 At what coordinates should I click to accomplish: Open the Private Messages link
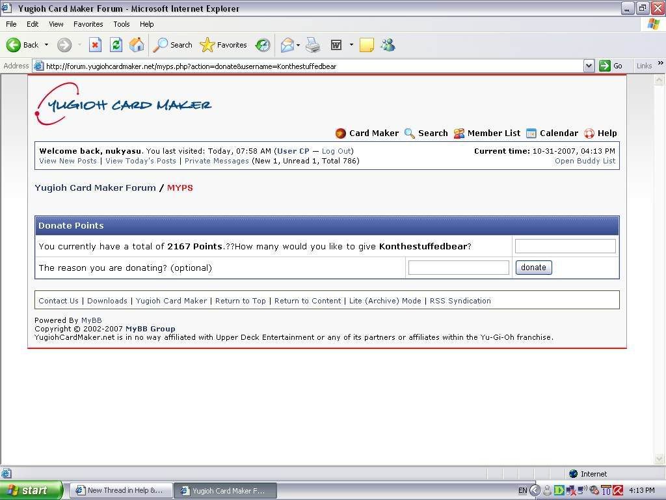[217, 161]
